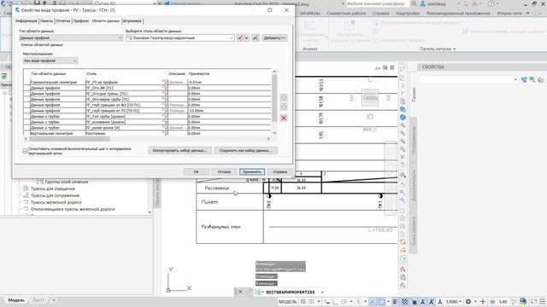Open the Тип области данных dropdown
The width and height of the screenshot is (547, 307).
coord(71,38)
